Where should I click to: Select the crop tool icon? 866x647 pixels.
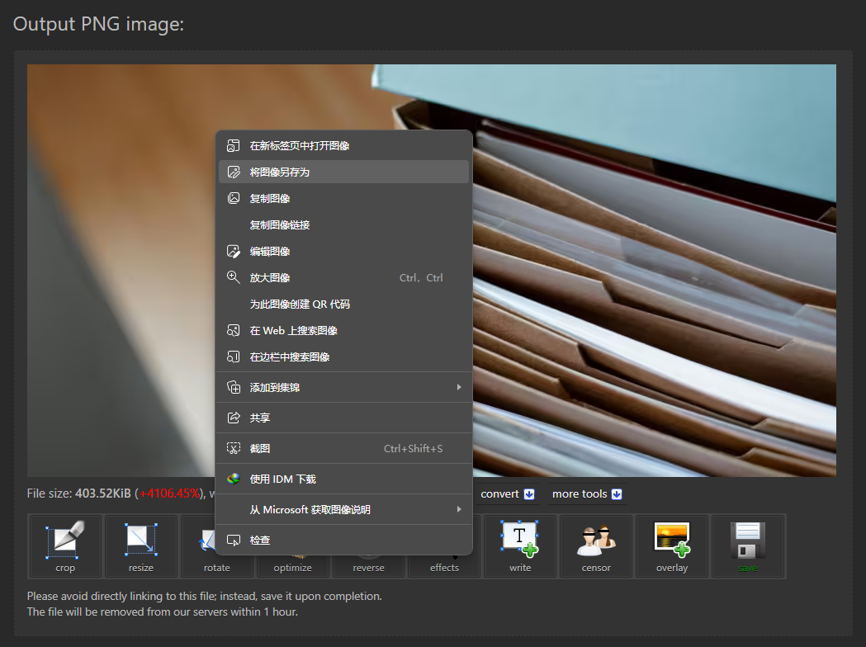(65, 545)
